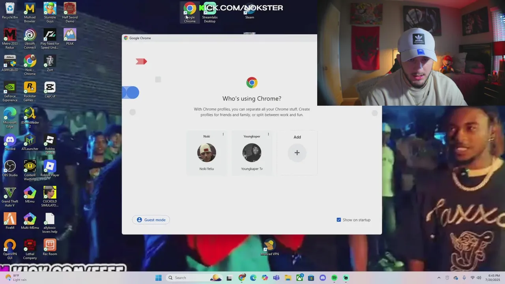This screenshot has height=284, width=505.
Task: Open Microsoft Teams taskbar icon
Action: 276,278
